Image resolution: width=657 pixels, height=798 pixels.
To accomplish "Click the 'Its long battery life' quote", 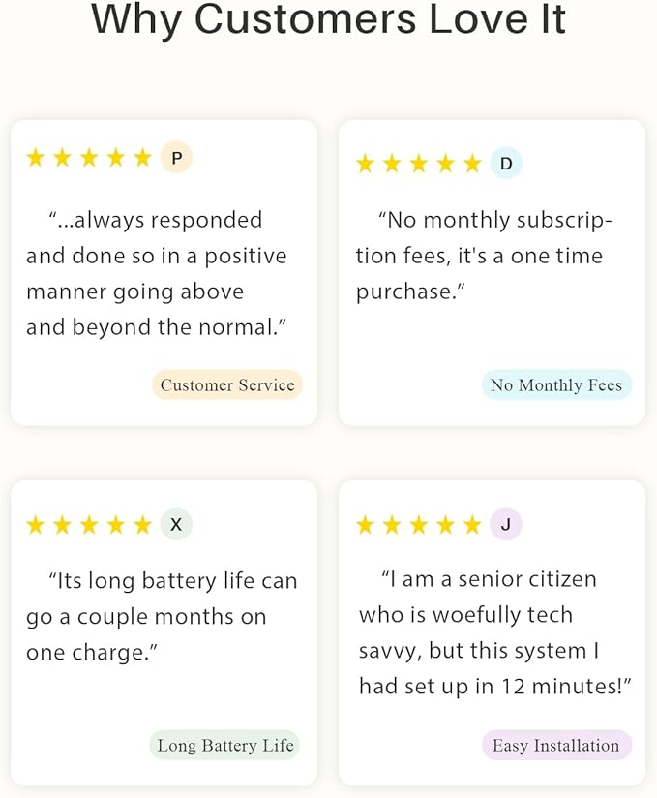I will point(162,616).
